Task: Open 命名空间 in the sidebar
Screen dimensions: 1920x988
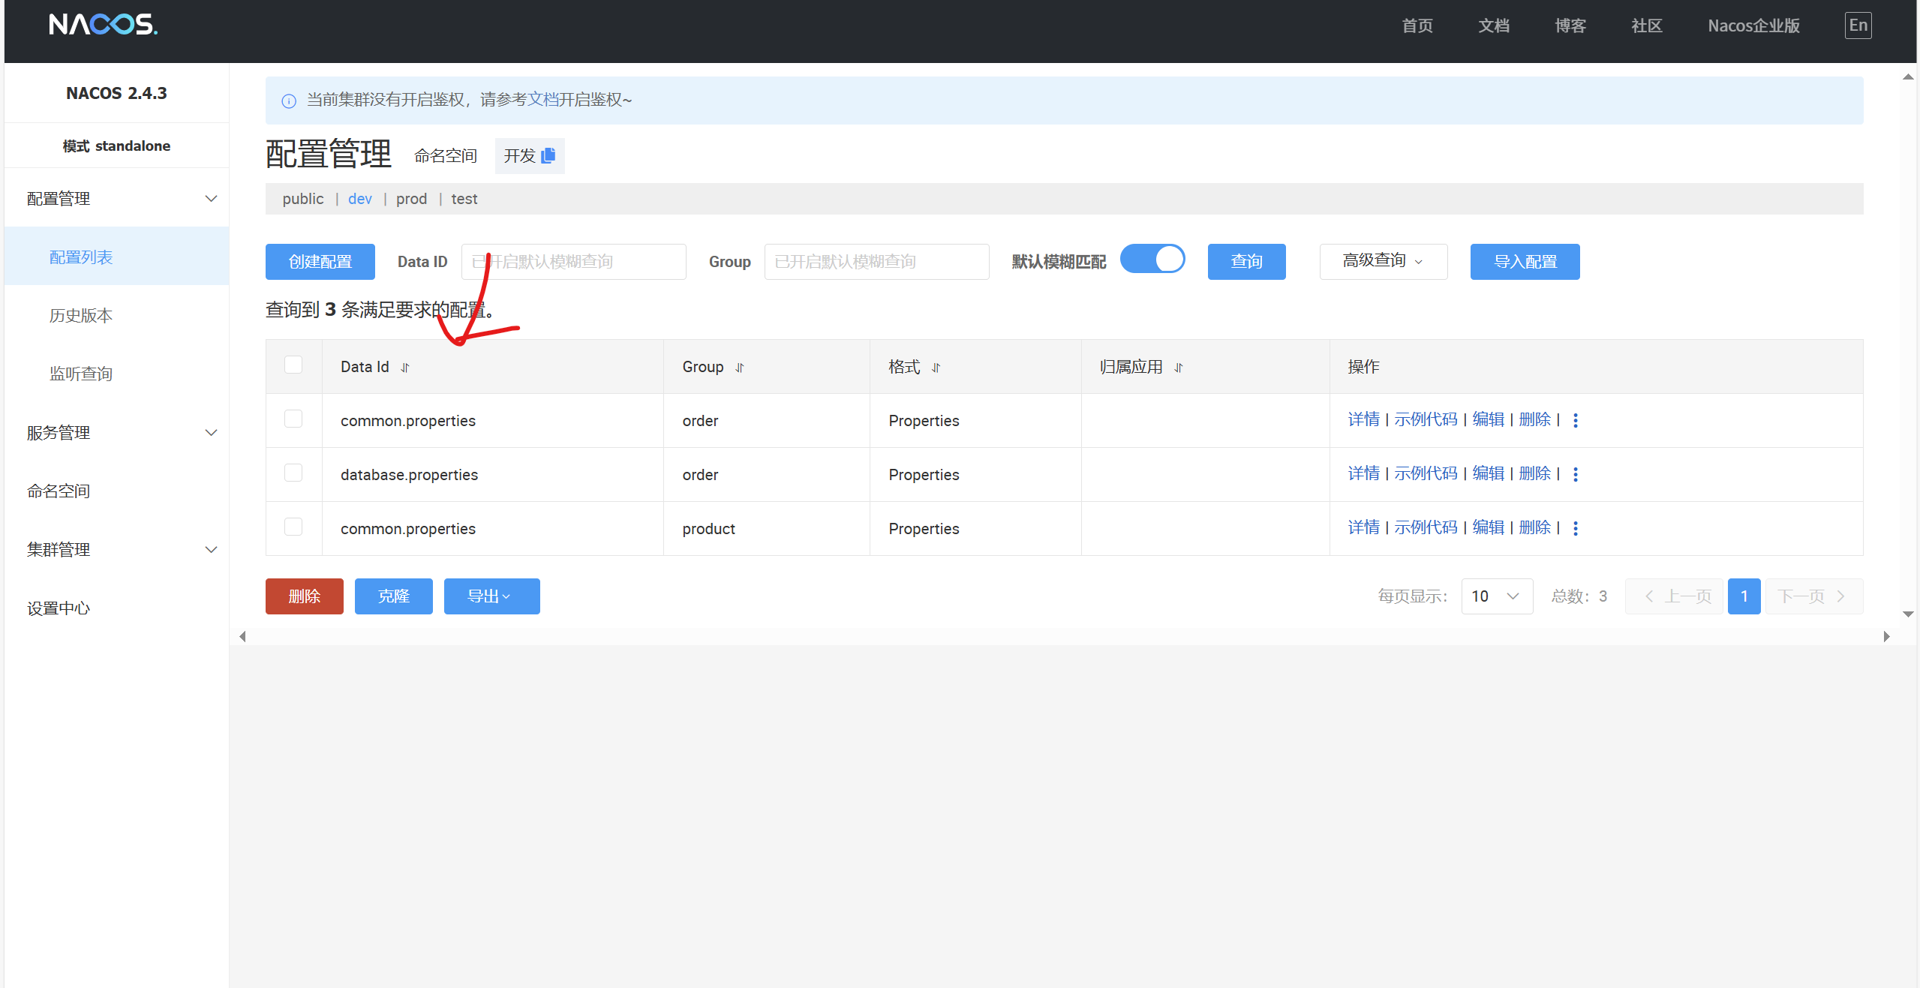Action: pyautogui.click(x=59, y=491)
